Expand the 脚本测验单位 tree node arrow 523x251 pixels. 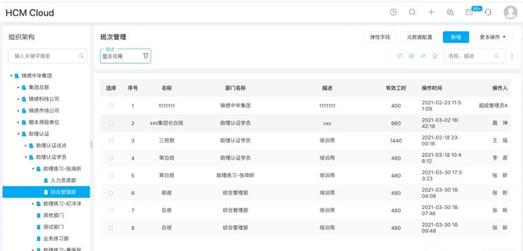tap(18, 122)
